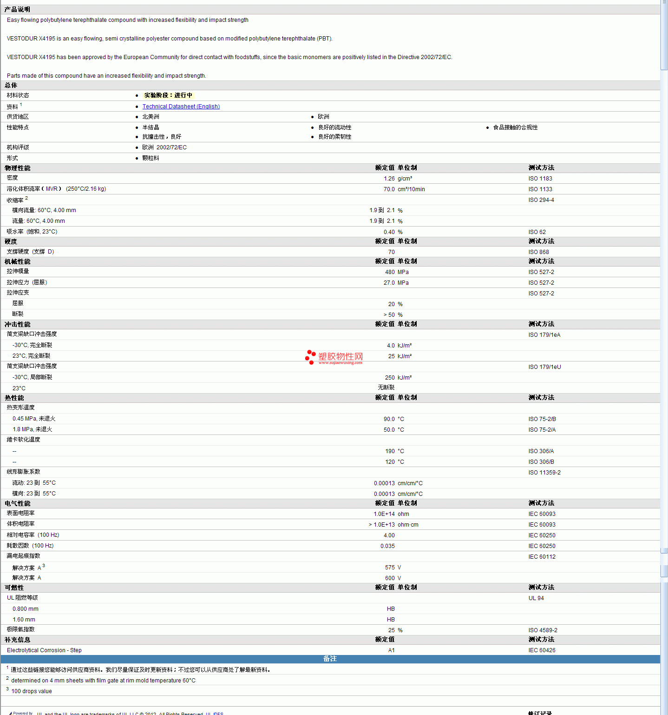Click the ISO 4589-2 test method
668x715 pixels.
coord(543,630)
